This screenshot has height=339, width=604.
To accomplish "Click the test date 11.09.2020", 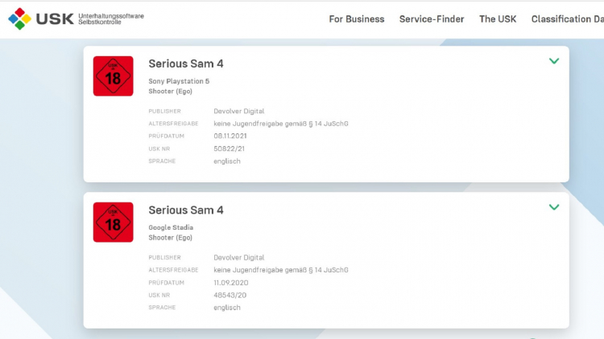I will 232,283.
